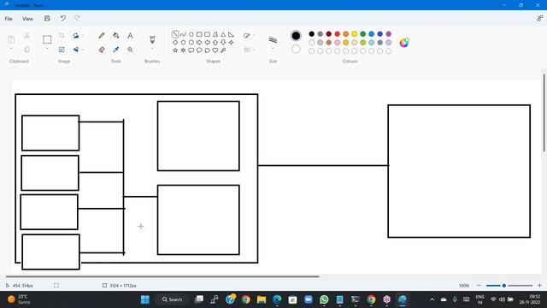
Task: Select the Rounded callout speech bubble shape
Action: click(x=191, y=50)
